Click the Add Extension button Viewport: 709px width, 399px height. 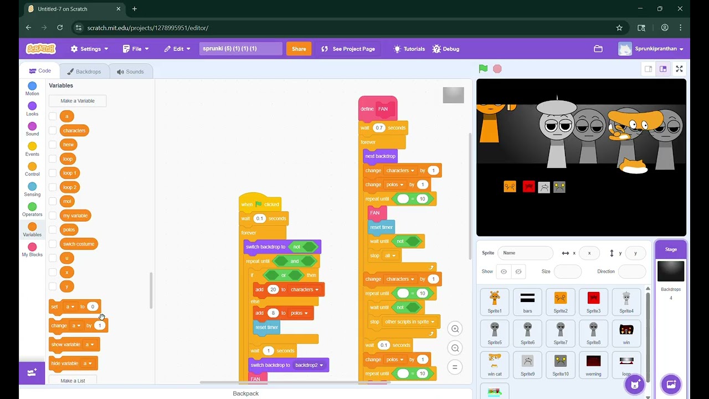pyautogui.click(x=32, y=373)
